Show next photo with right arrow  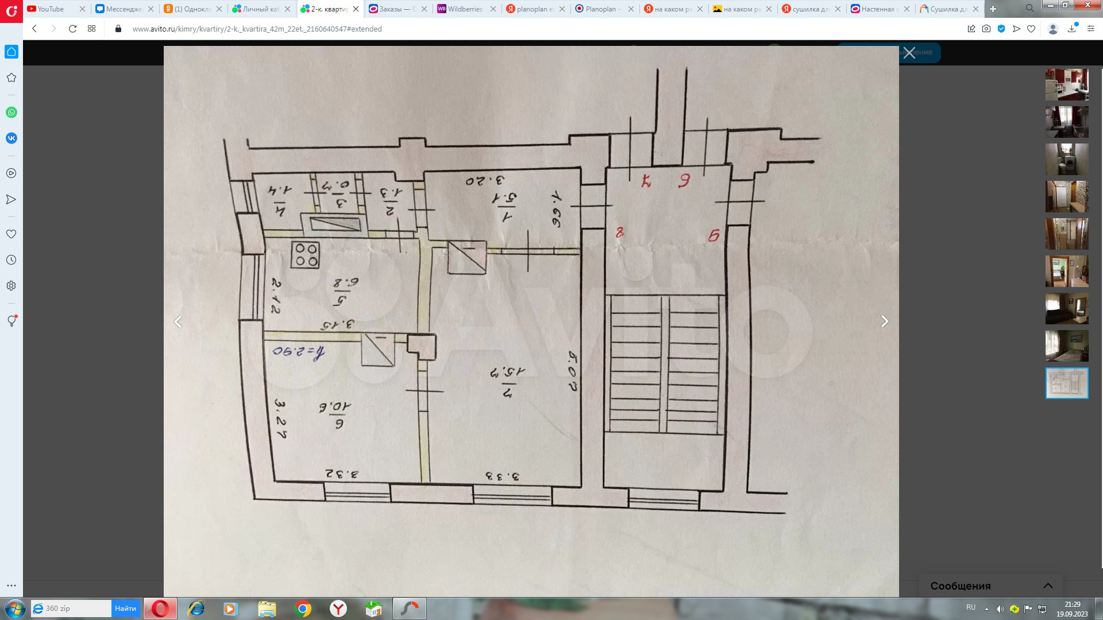[x=885, y=321]
